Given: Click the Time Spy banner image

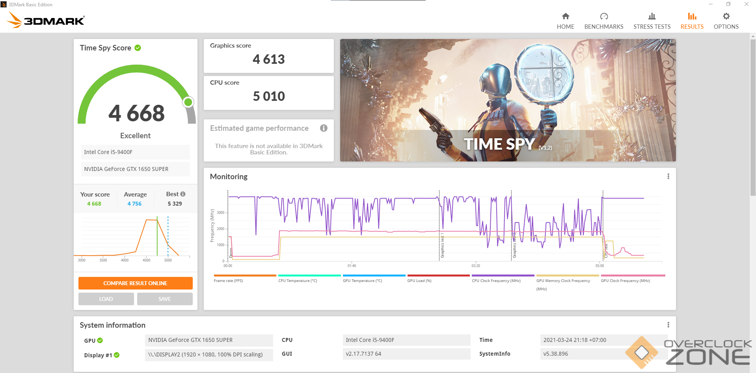Looking at the screenshot, I should 508,100.
